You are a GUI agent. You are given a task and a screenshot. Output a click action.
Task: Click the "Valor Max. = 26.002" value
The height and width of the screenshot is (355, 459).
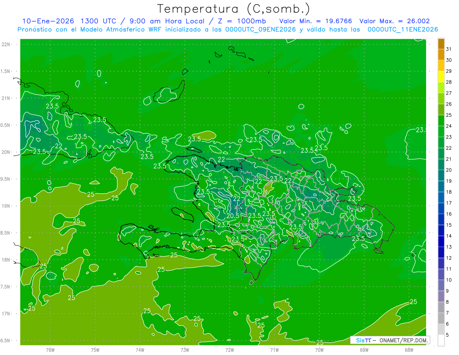click(395, 21)
